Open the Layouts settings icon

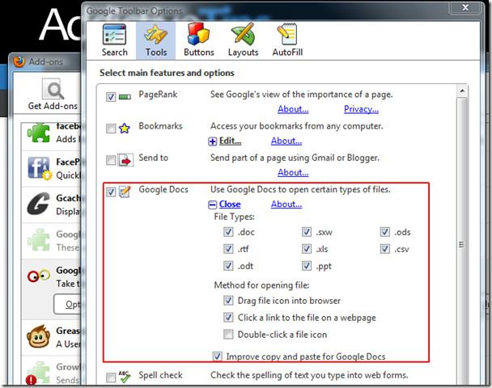pyautogui.click(x=242, y=36)
